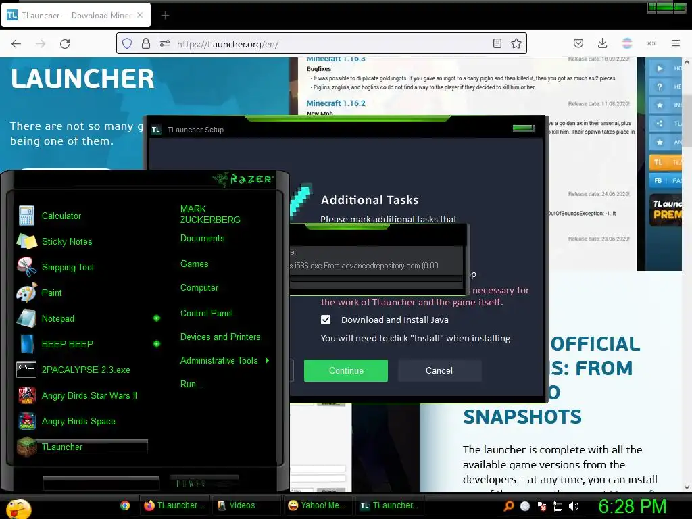The width and height of the screenshot is (692, 519).
Task: Click the start menu search box
Action: [101, 483]
